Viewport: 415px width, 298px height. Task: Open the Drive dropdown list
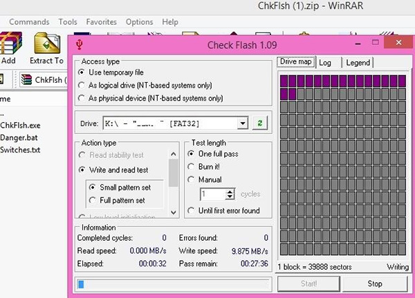click(x=243, y=123)
